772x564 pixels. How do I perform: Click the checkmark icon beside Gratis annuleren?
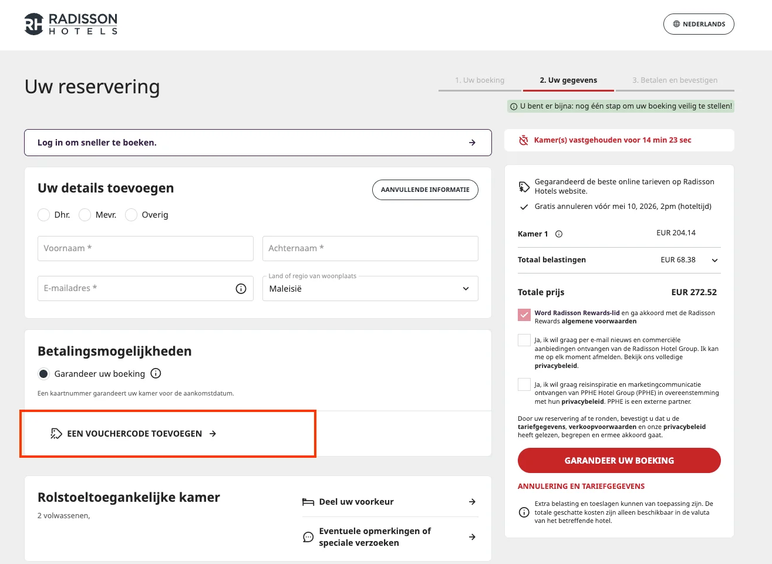524,207
